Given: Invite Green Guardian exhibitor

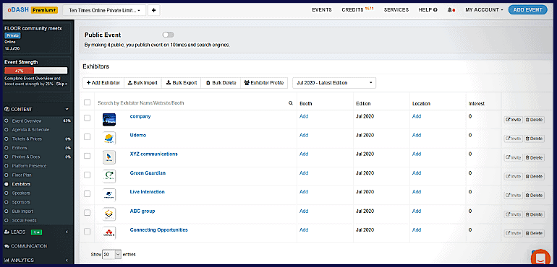Looking at the screenshot, I should tap(513, 176).
